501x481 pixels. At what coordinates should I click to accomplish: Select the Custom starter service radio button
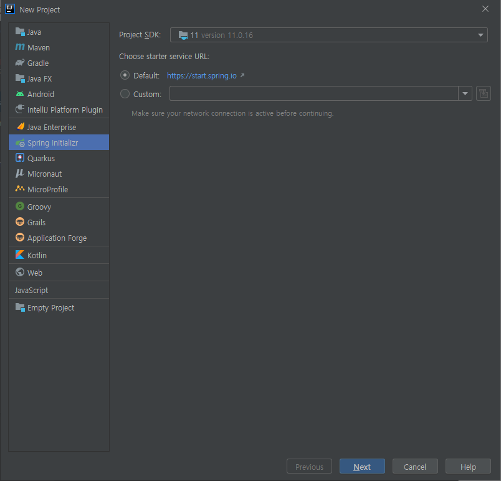click(x=125, y=94)
